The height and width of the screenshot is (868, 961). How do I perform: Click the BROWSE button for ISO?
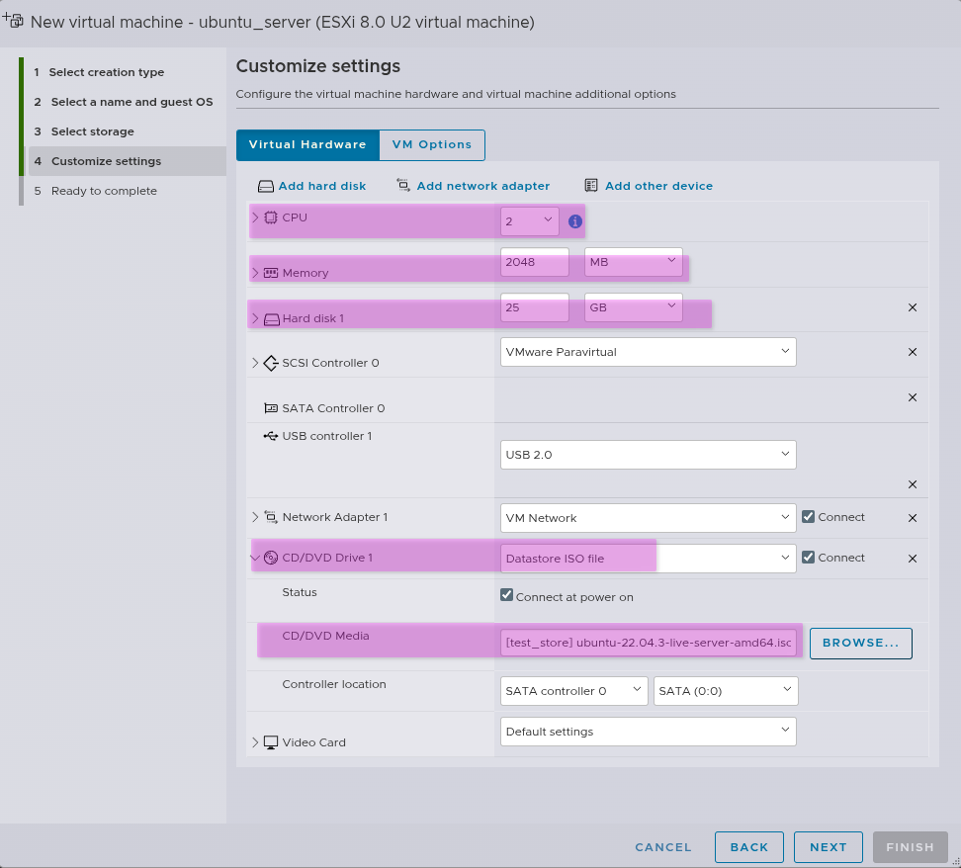[860, 643]
